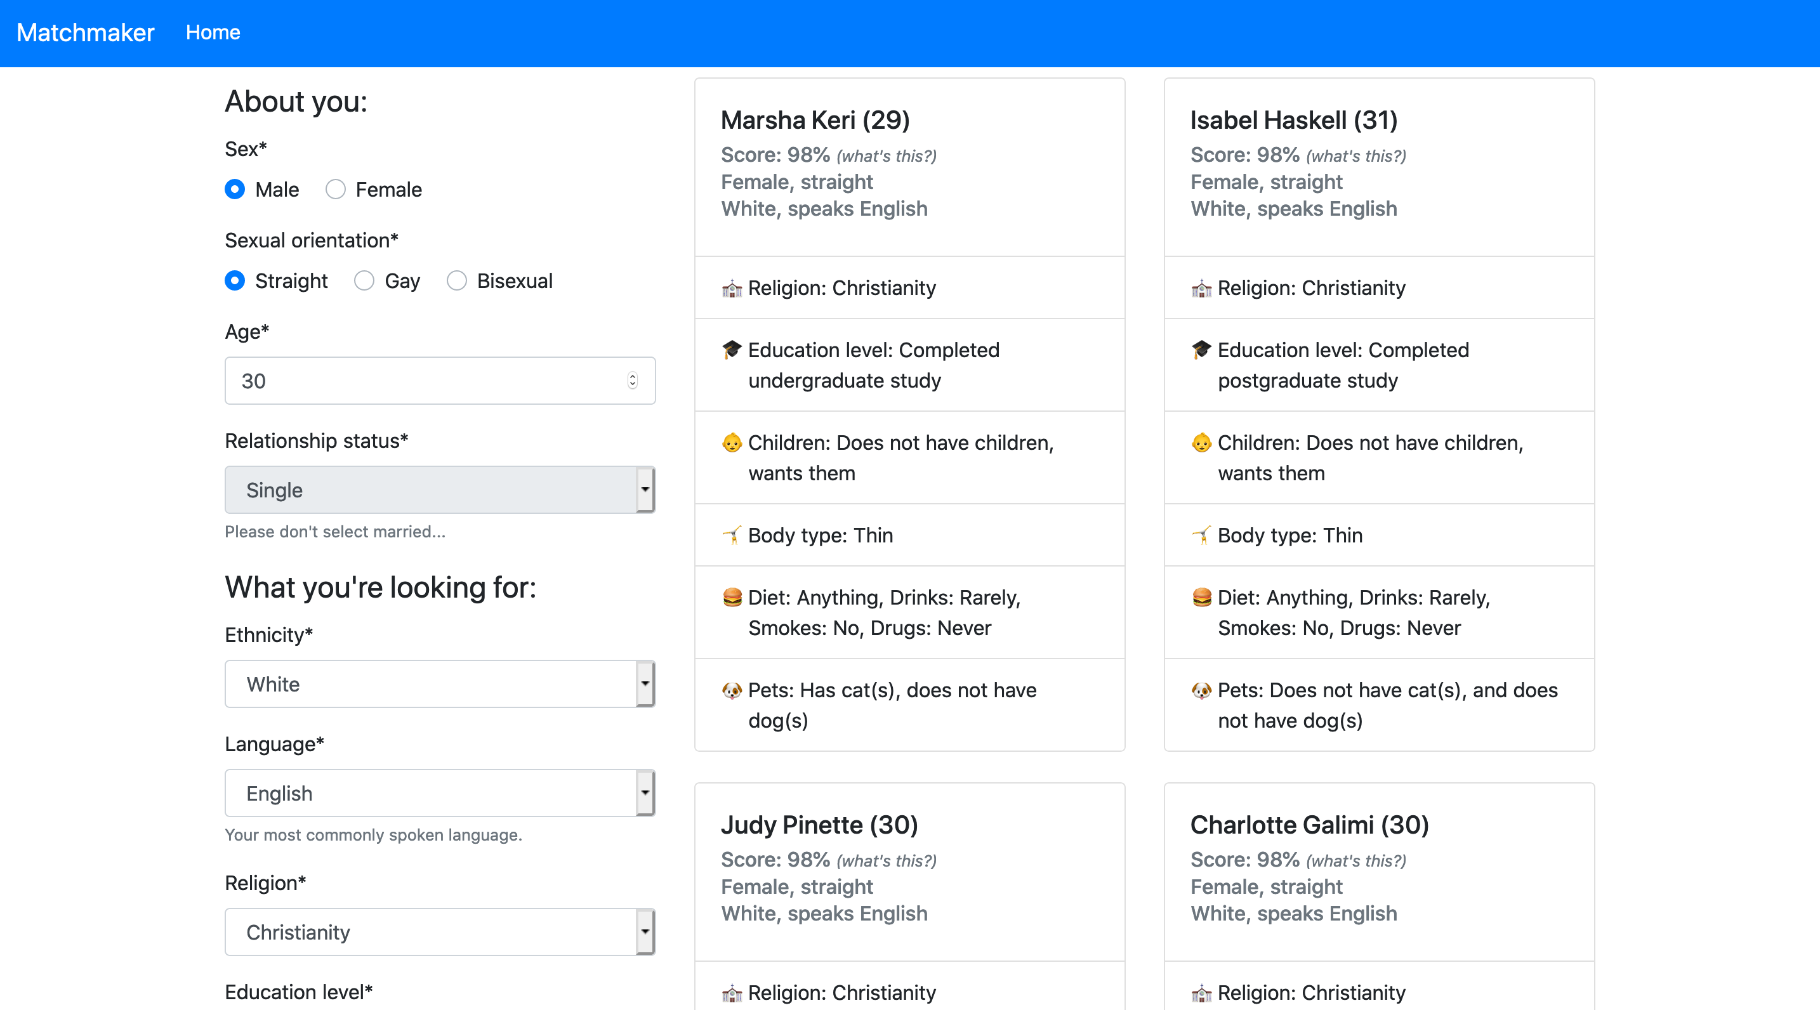Click the Matchmaker brand title

[x=85, y=32]
